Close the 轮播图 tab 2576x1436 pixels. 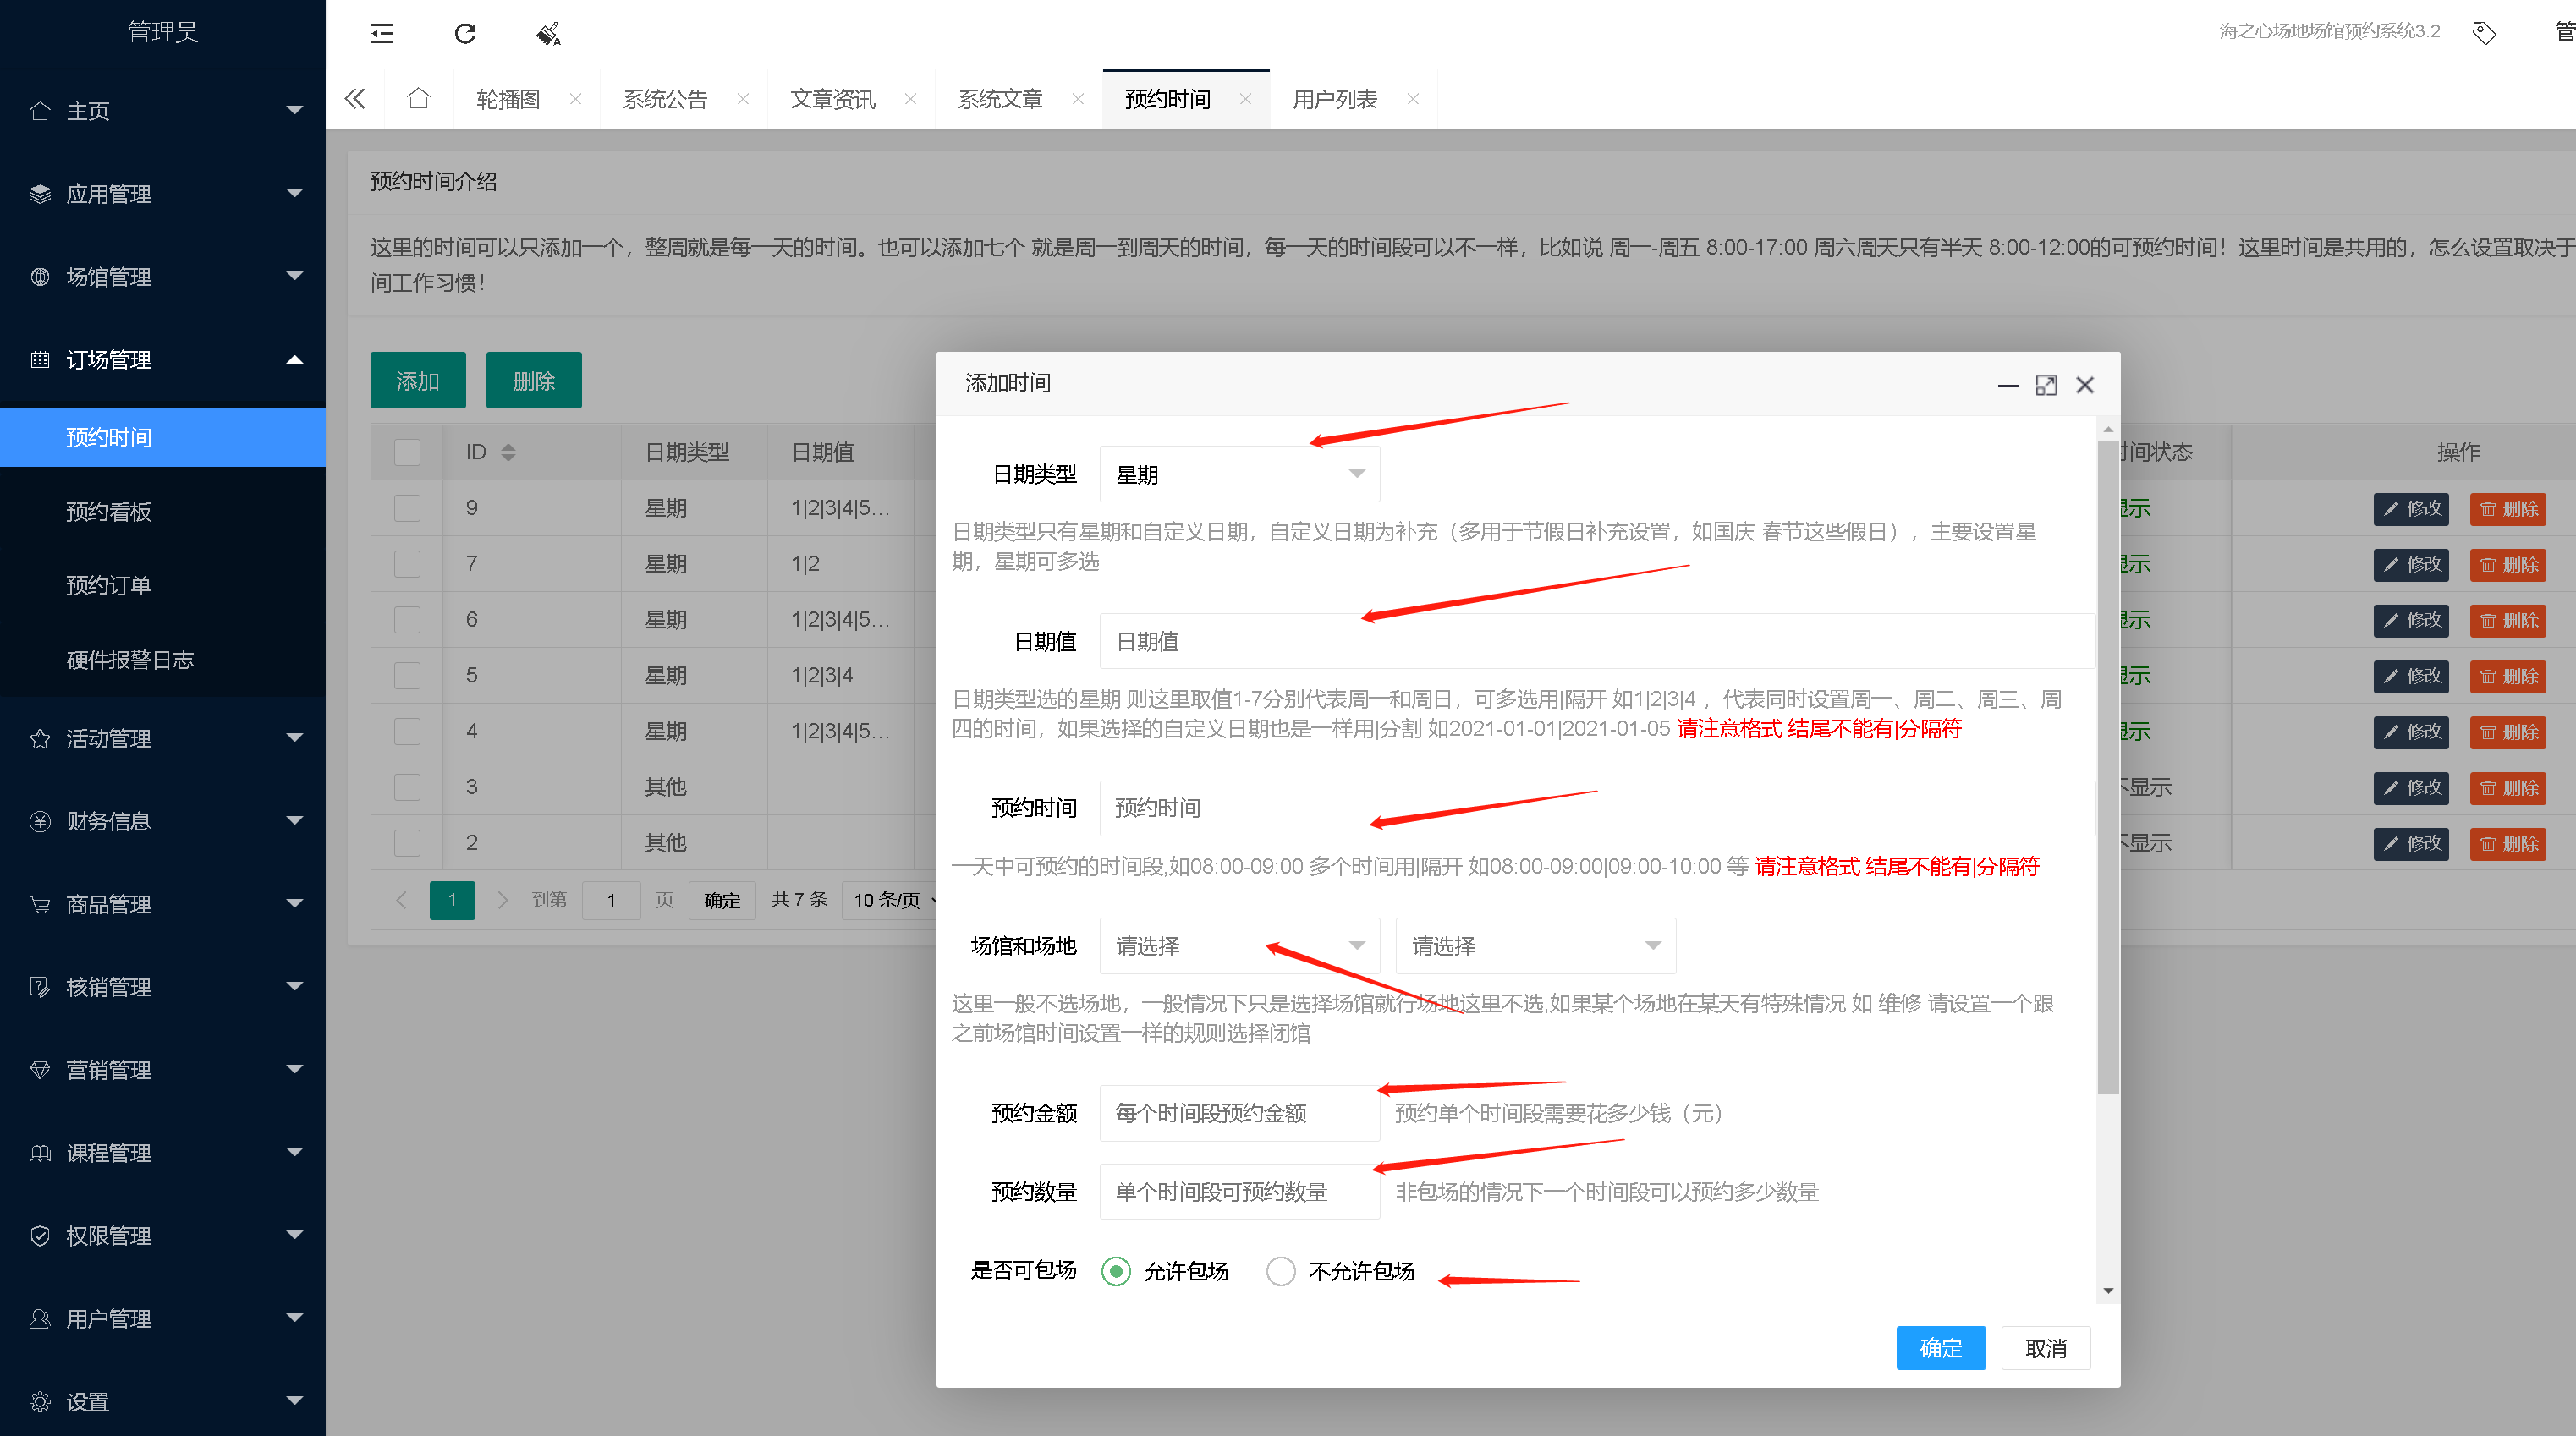pos(576,99)
